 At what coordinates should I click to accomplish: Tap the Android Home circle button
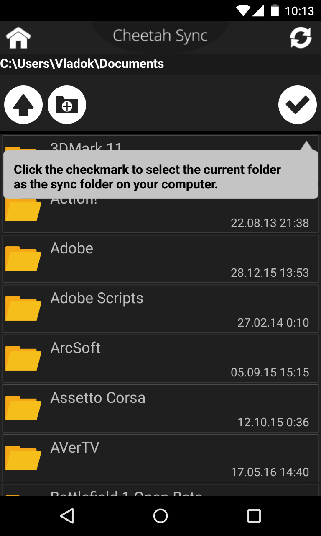coord(160,516)
